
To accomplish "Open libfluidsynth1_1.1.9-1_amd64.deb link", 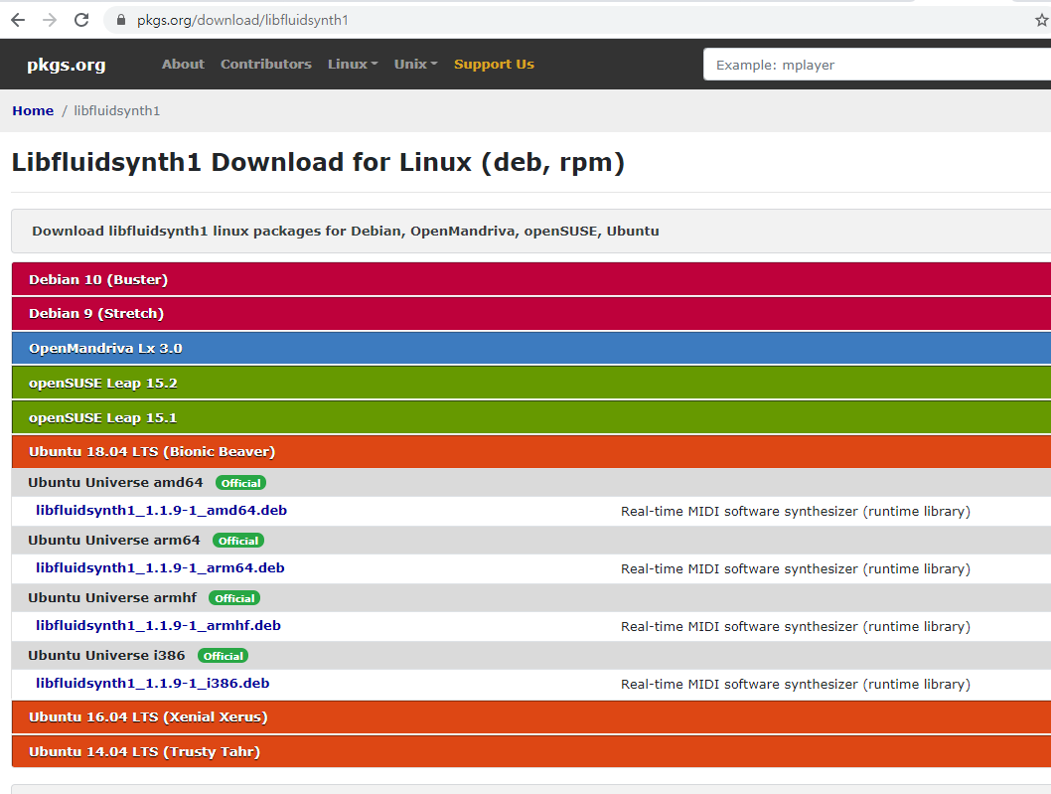I will point(162,511).
